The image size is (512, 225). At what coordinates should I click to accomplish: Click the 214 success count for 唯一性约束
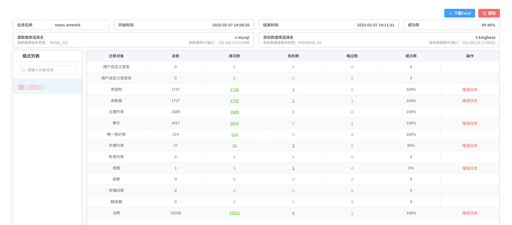(x=234, y=135)
